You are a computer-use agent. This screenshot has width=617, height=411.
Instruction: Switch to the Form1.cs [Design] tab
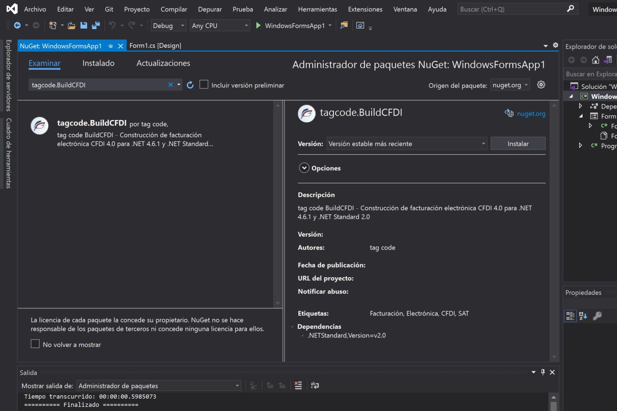(x=155, y=46)
